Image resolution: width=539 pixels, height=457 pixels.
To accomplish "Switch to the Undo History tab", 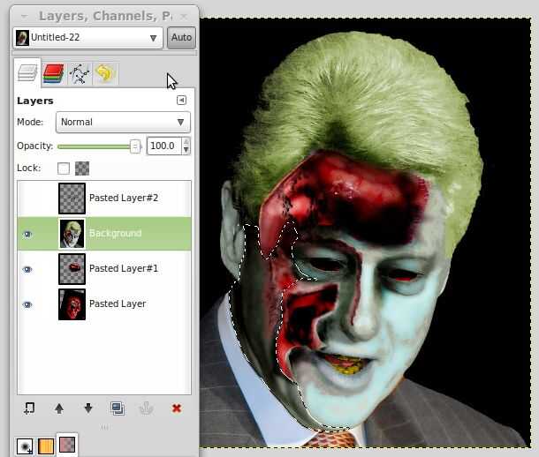I will [105, 73].
